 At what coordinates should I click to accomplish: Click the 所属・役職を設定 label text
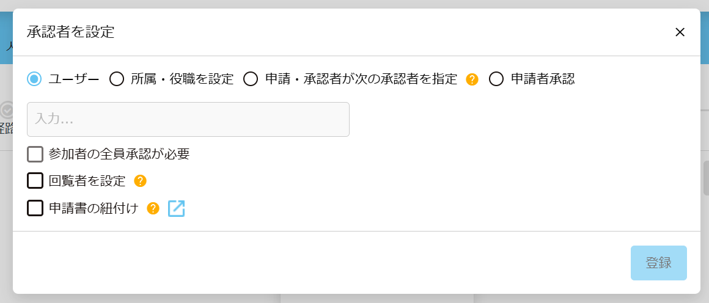[182, 79]
